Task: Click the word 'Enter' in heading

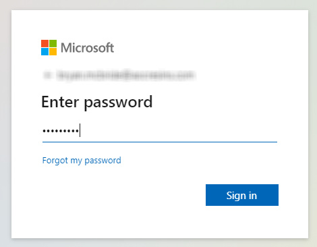Action: click(60, 102)
